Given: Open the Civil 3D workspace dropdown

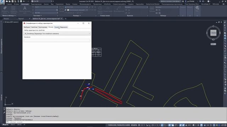Looking at the screenshot, I should point(42,1).
